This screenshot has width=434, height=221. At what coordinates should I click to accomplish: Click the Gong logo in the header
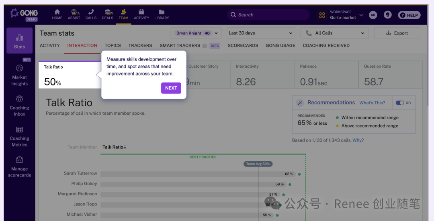tap(24, 15)
